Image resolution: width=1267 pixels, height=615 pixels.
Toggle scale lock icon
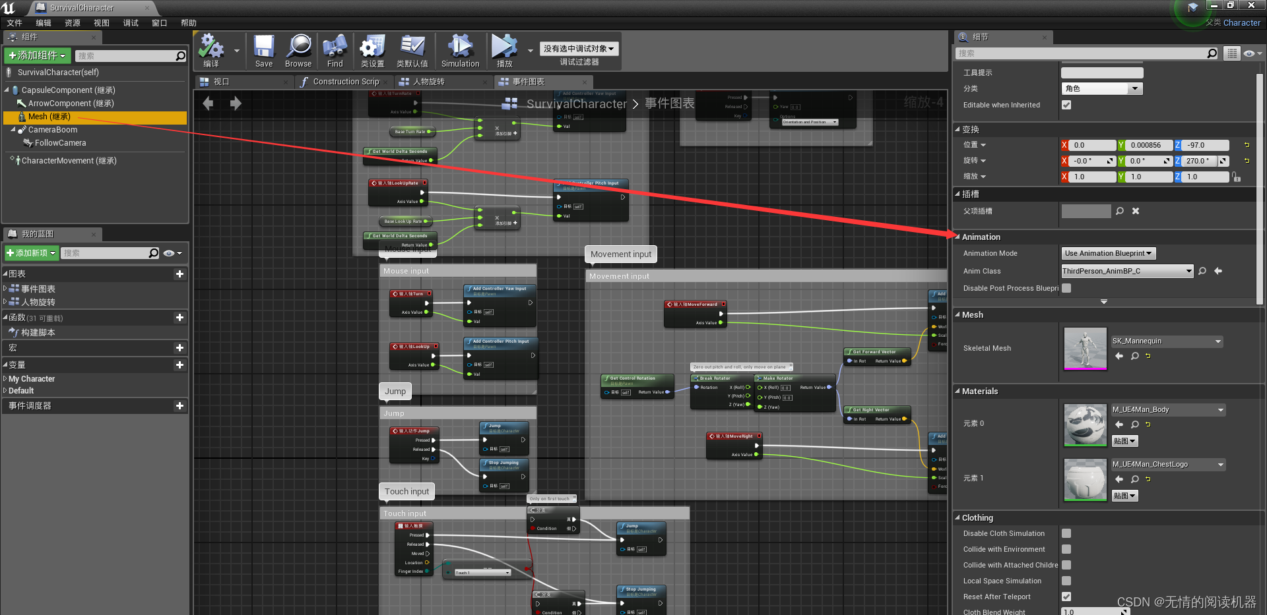tap(1237, 177)
